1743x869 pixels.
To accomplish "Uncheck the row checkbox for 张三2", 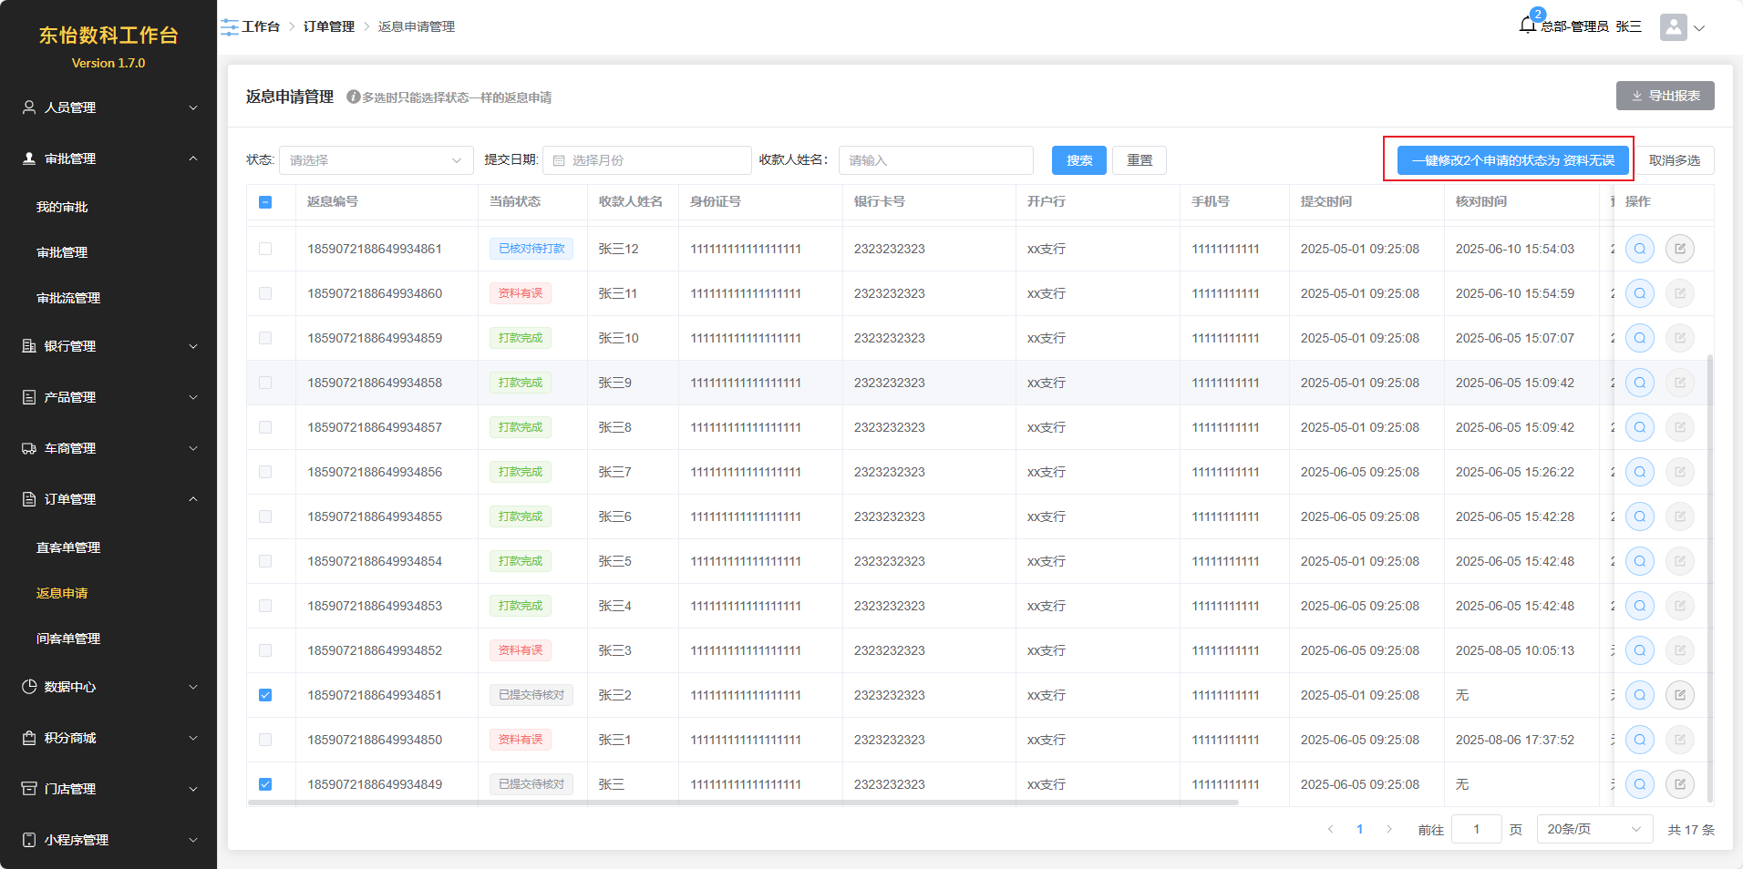I will tap(265, 695).
